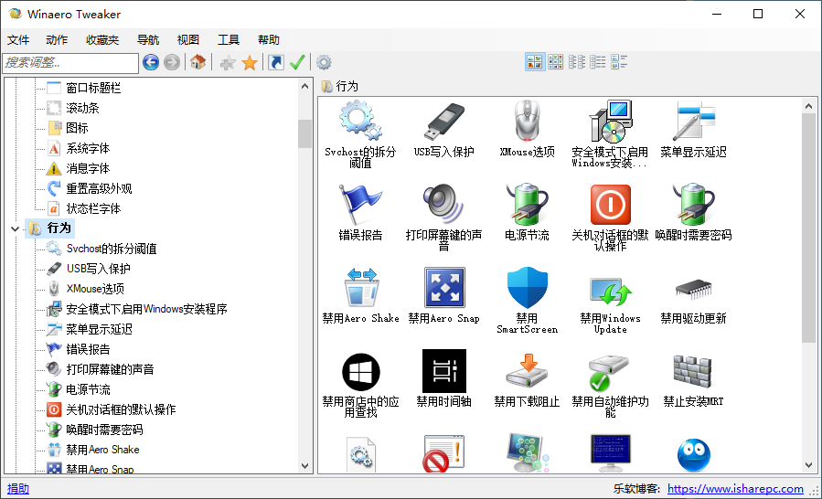Go to the home page icon

(197, 62)
